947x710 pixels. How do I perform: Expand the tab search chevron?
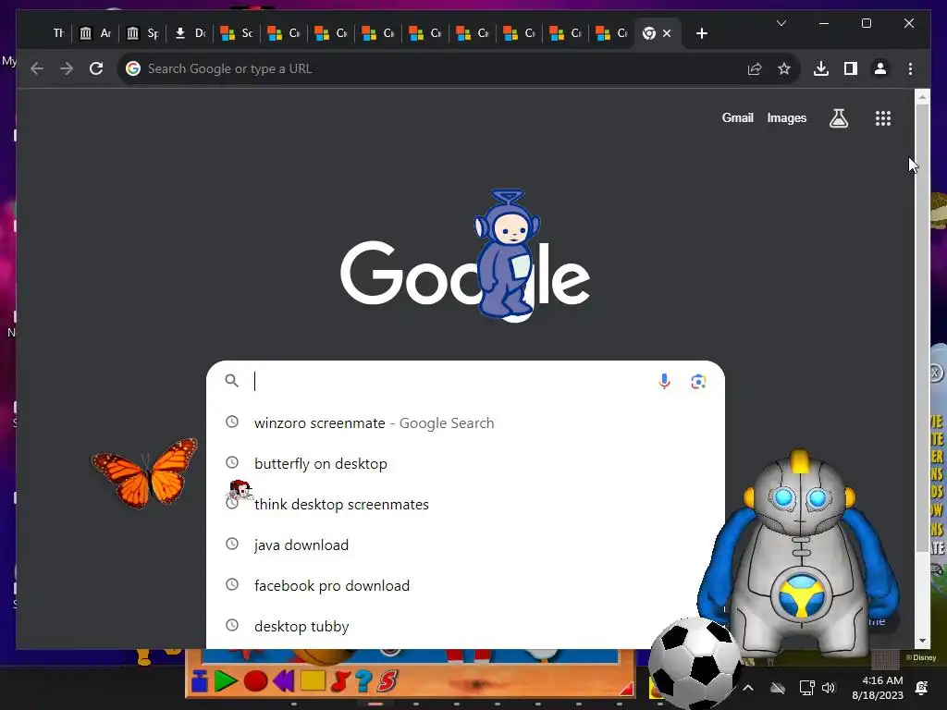pos(781,23)
